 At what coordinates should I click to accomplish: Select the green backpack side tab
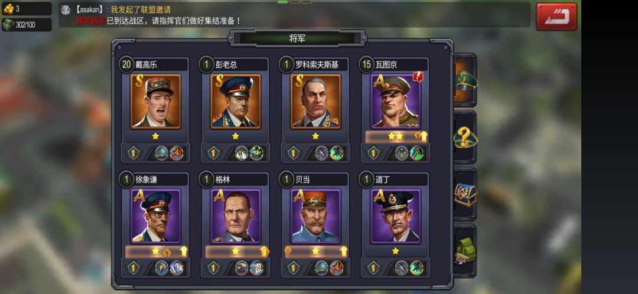point(465,251)
